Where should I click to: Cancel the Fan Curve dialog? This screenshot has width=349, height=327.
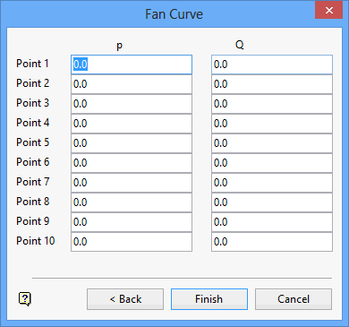(294, 299)
